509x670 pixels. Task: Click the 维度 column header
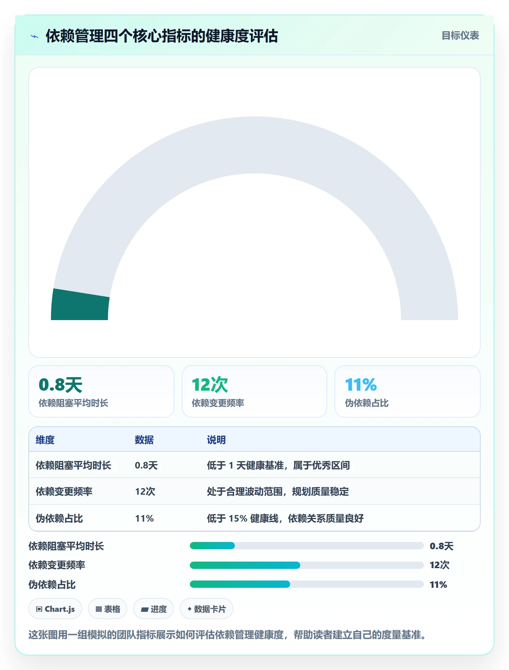[x=45, y=440]
